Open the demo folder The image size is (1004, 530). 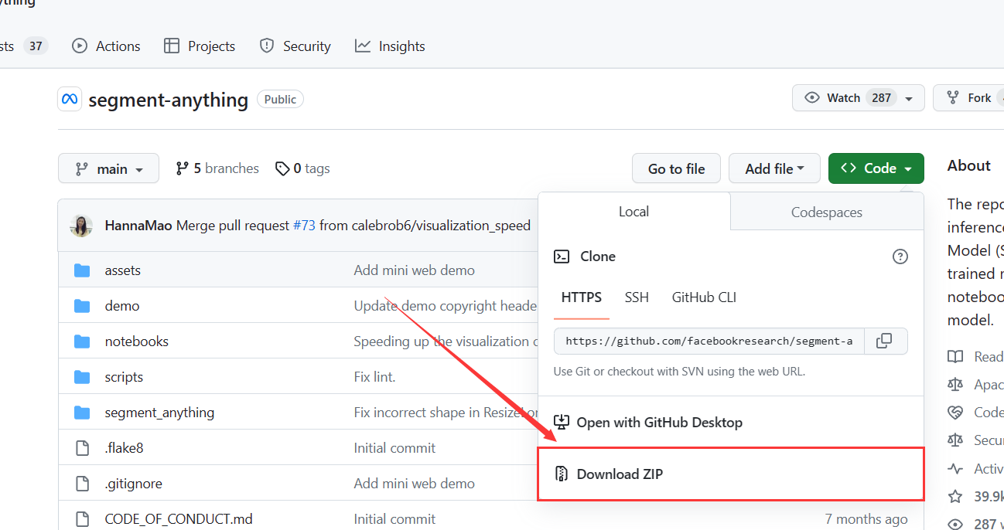[x=122, y=306]
